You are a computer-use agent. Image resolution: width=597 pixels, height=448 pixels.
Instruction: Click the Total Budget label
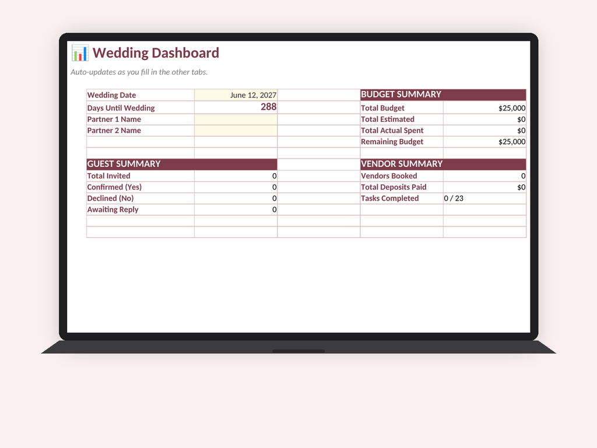click(402, 108)
